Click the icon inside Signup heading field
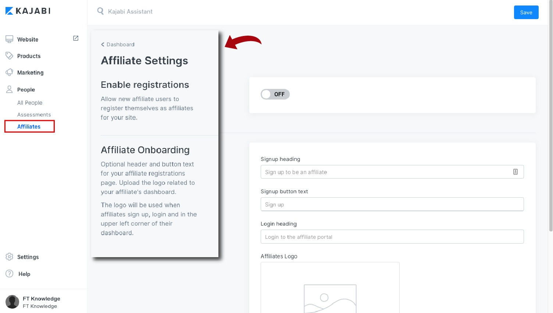The image size is (553, 313). pyautogui.click(x=515, y=172)
